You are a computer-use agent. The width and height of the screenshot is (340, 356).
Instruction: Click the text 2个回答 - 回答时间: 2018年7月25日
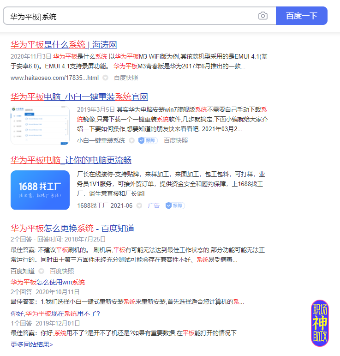[58, 239]
